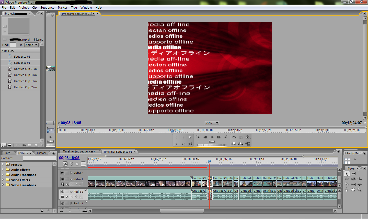Select the Selection arrow tool
The width and height of the screenshot is (368, 219).
pyautogui.click(x=347, y=174)
